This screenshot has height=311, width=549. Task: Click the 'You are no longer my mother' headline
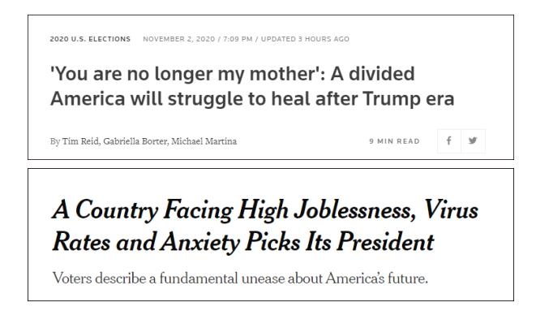tap(233, 75)
